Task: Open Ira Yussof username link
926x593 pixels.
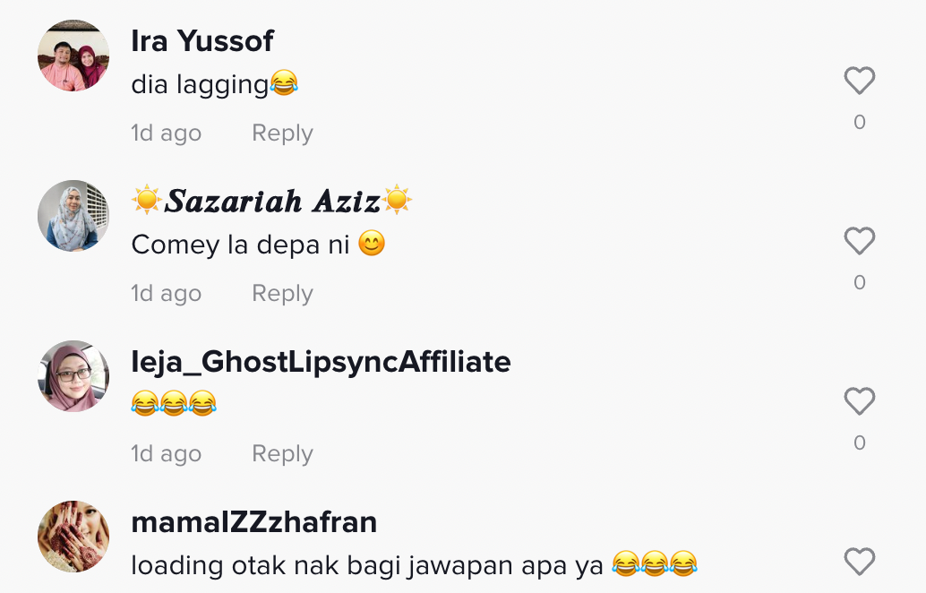Action: pos(202,40)
